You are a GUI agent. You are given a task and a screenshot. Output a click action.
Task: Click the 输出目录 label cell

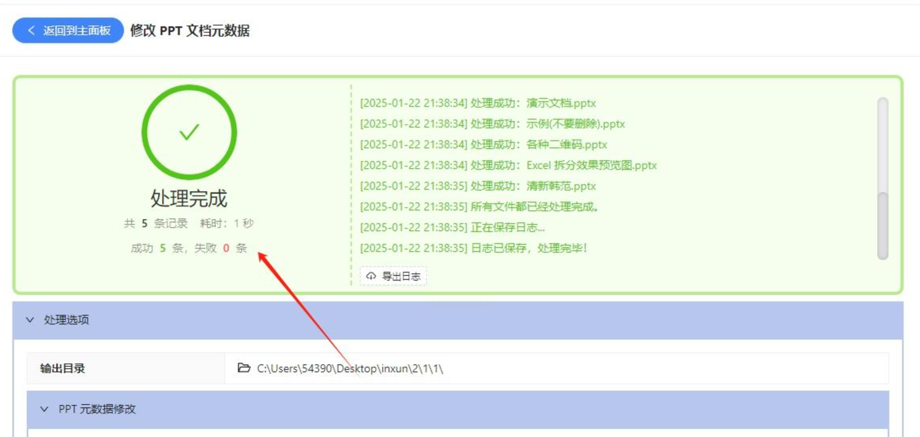tap(126, 368)
